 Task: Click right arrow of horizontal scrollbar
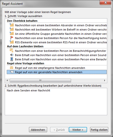point(105,80)
